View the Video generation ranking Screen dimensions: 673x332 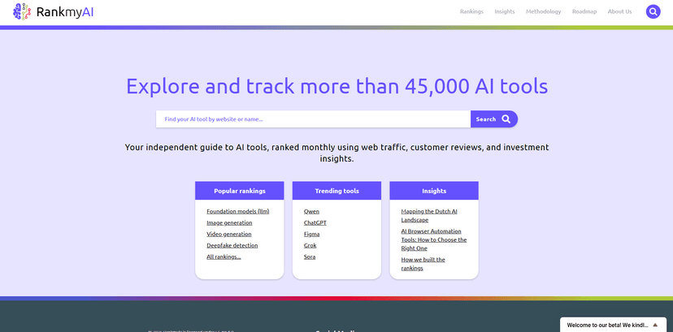pos(228,234)
